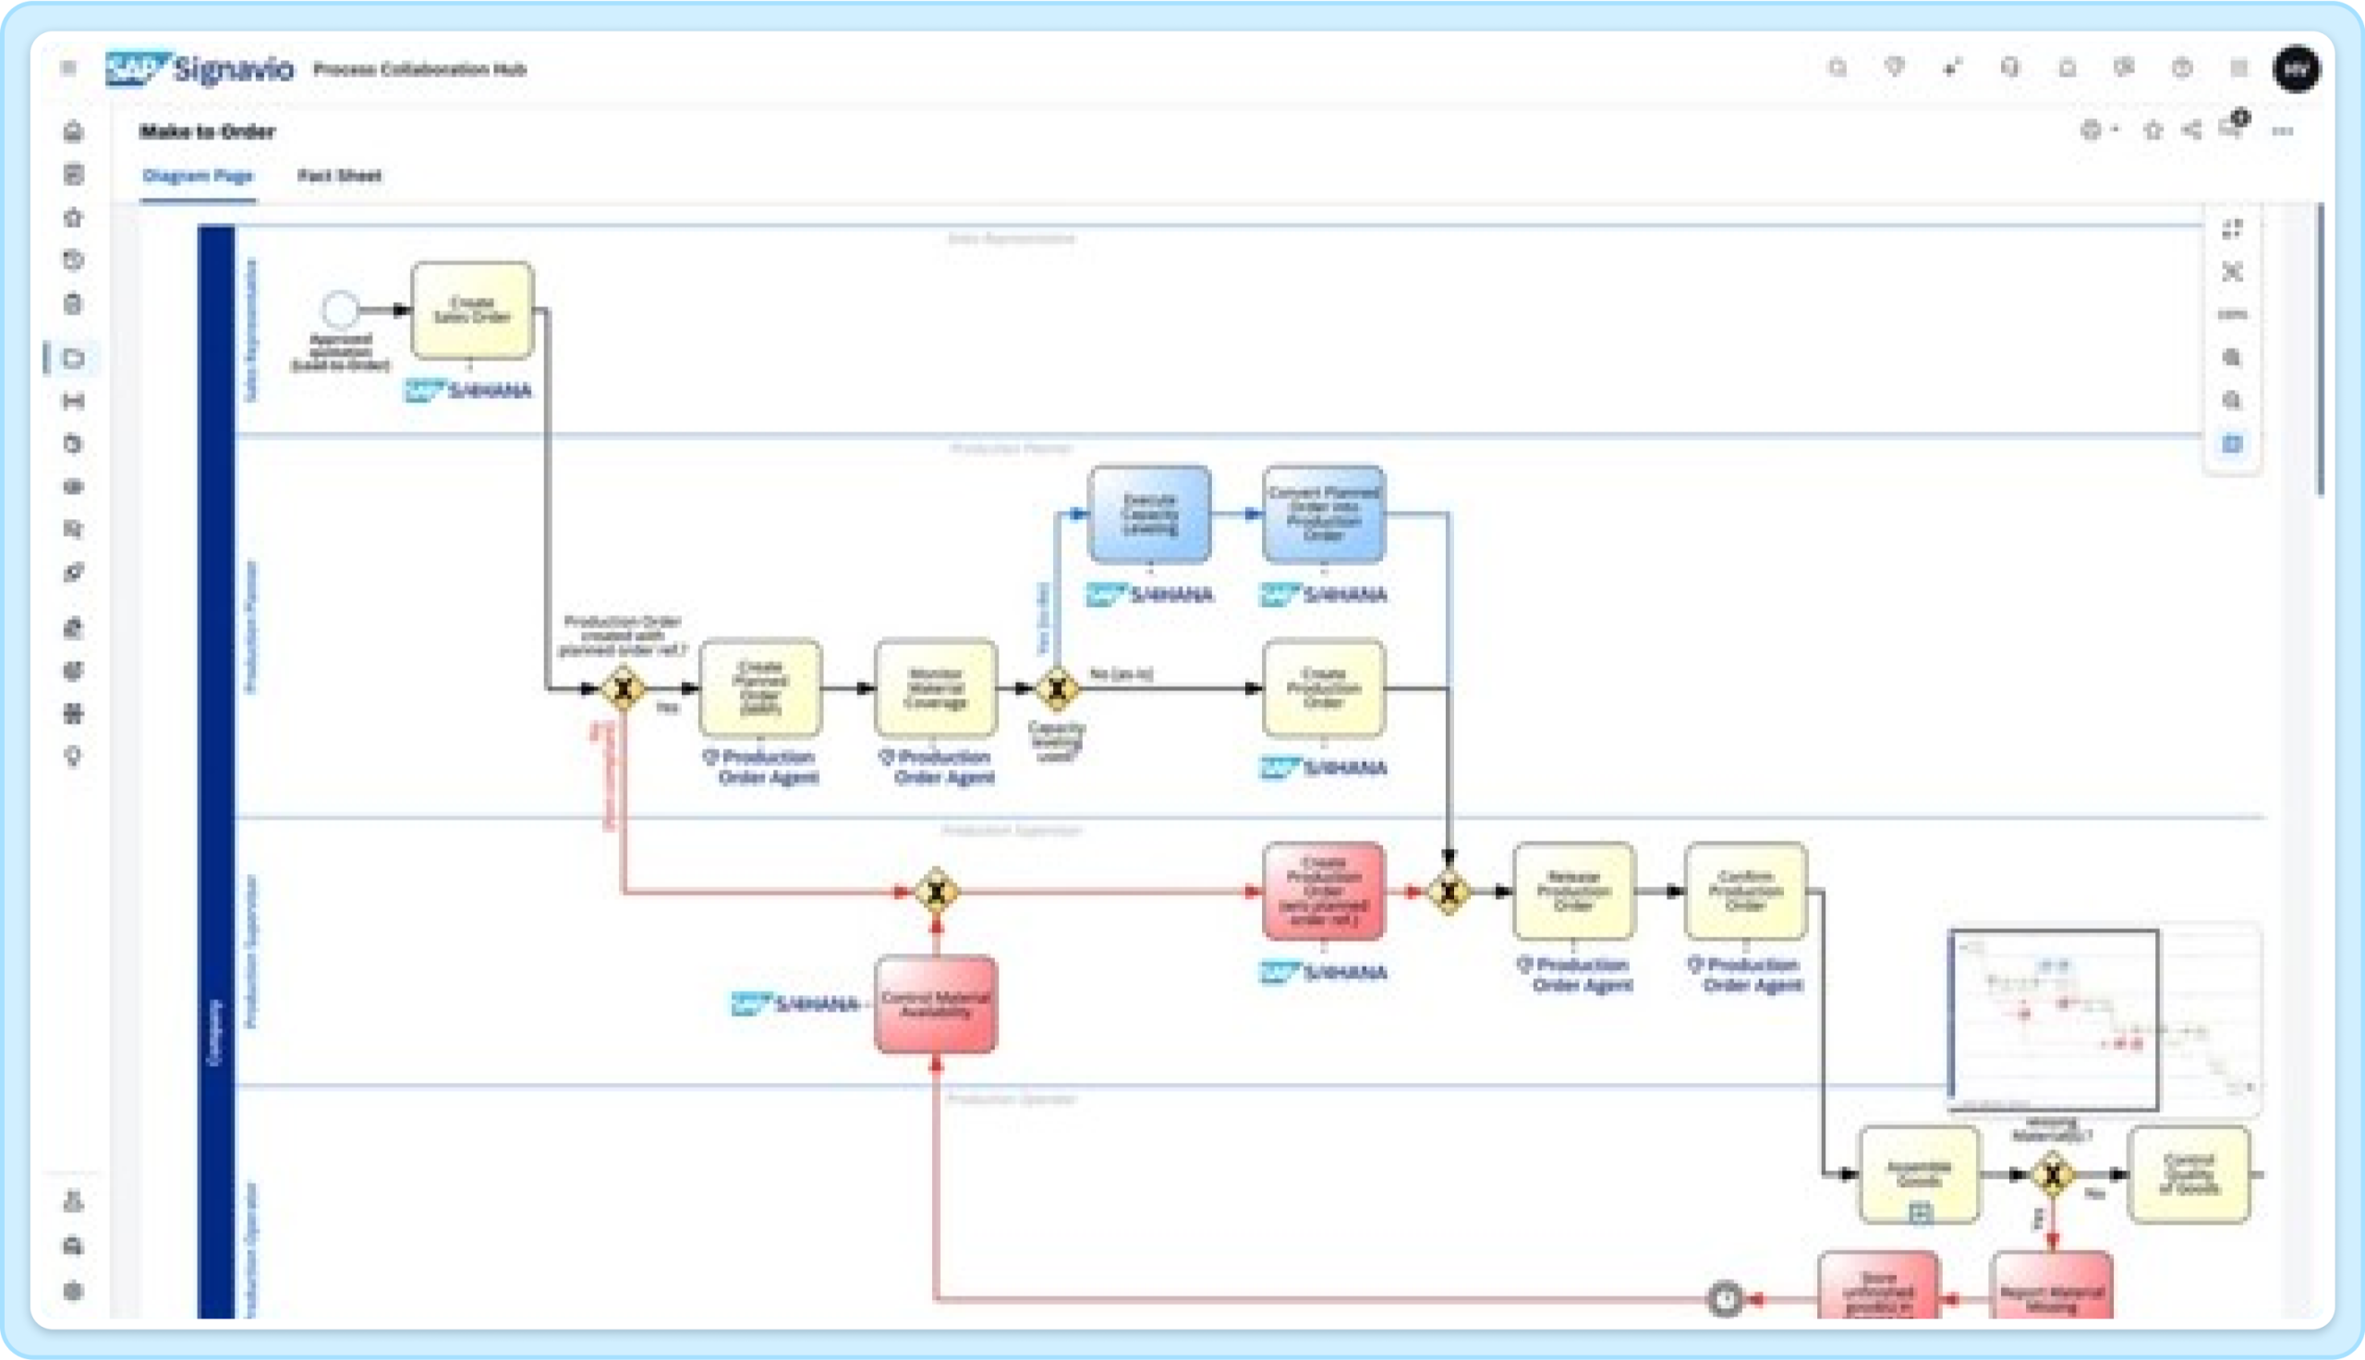Open the user profile avatar
The height and width of the screenshot is (1360, 2365).
[2296, 68]
